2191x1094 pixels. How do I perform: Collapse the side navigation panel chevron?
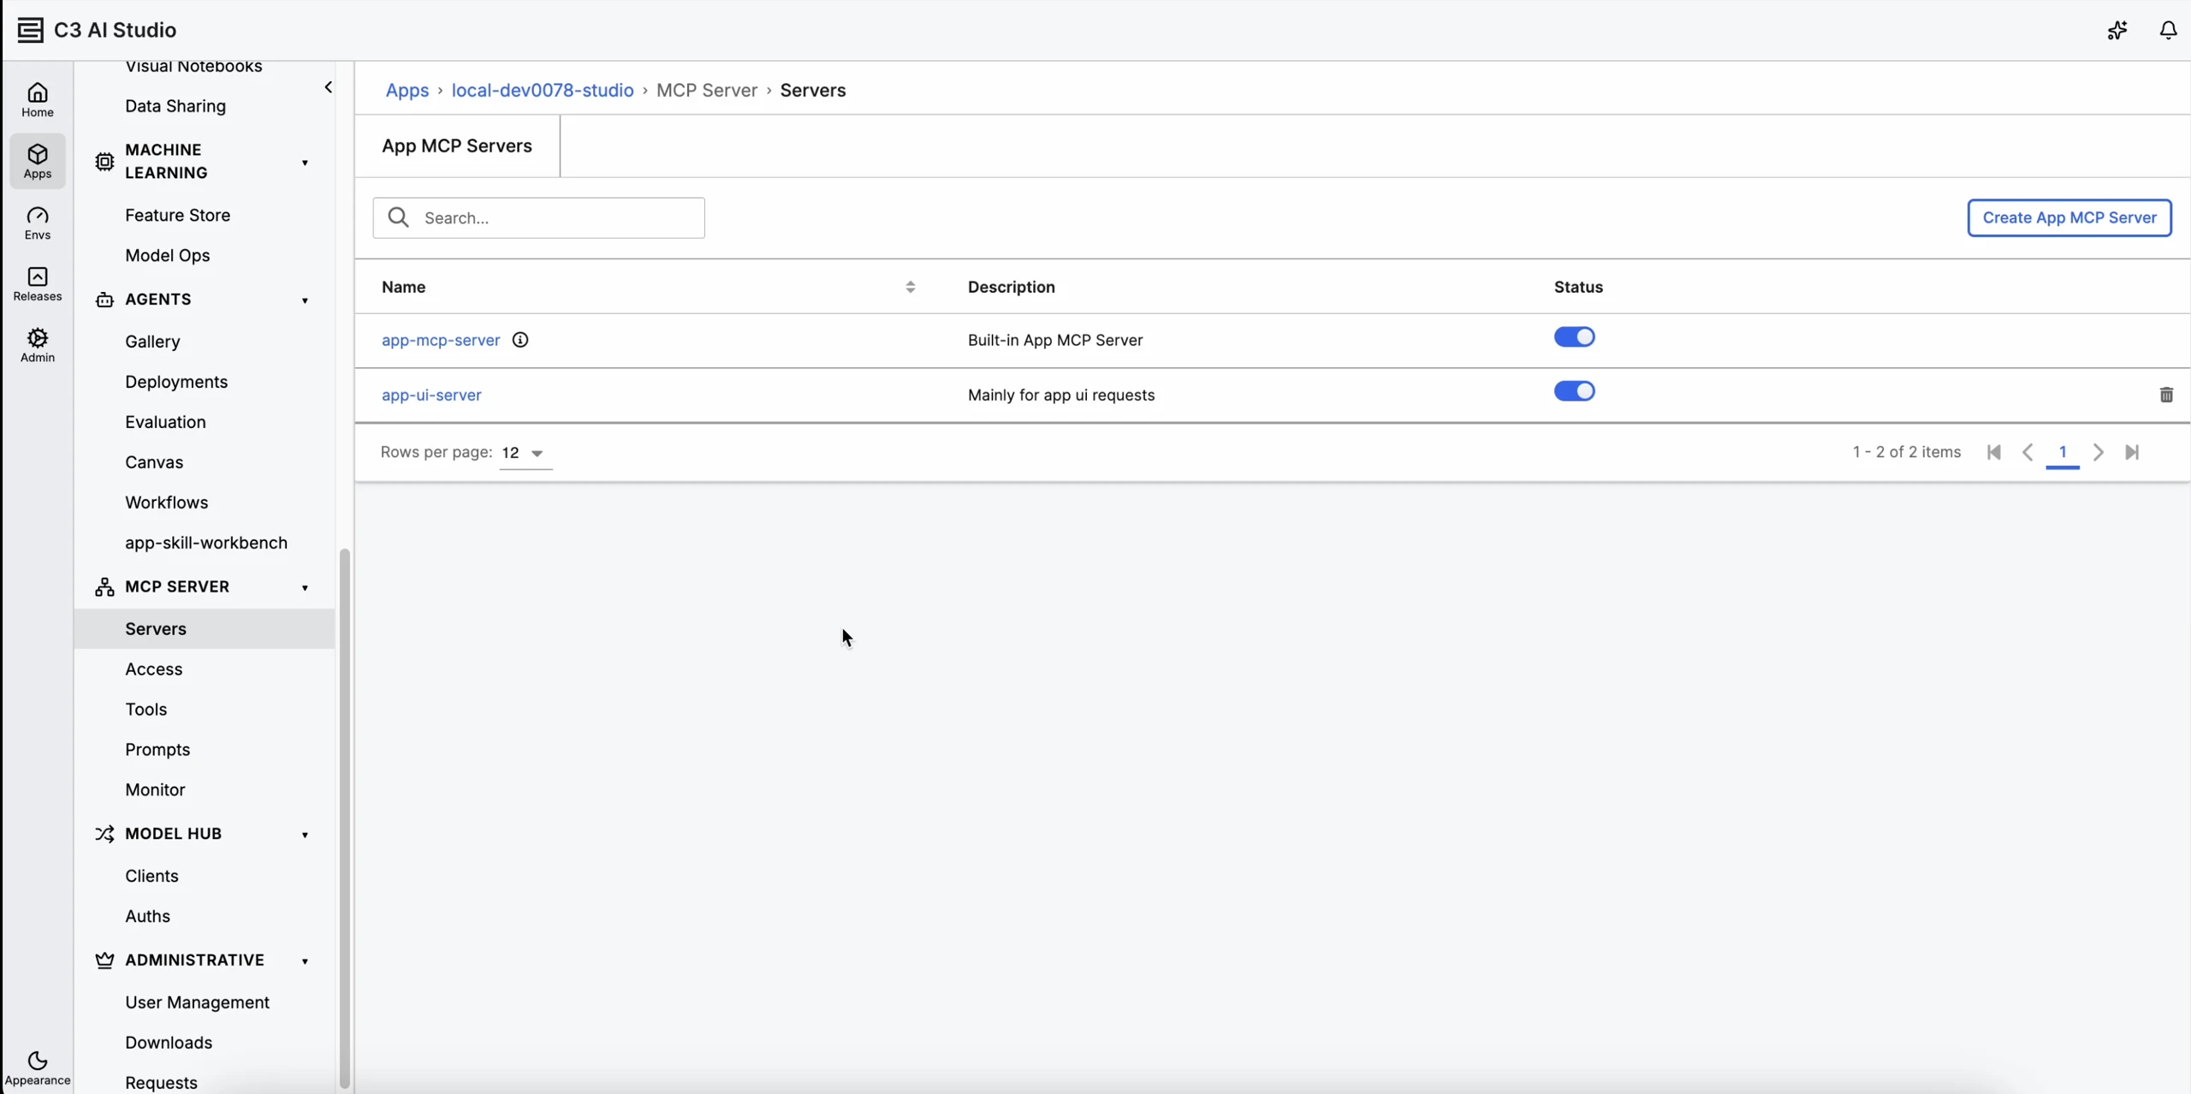(x=328, y=87)
